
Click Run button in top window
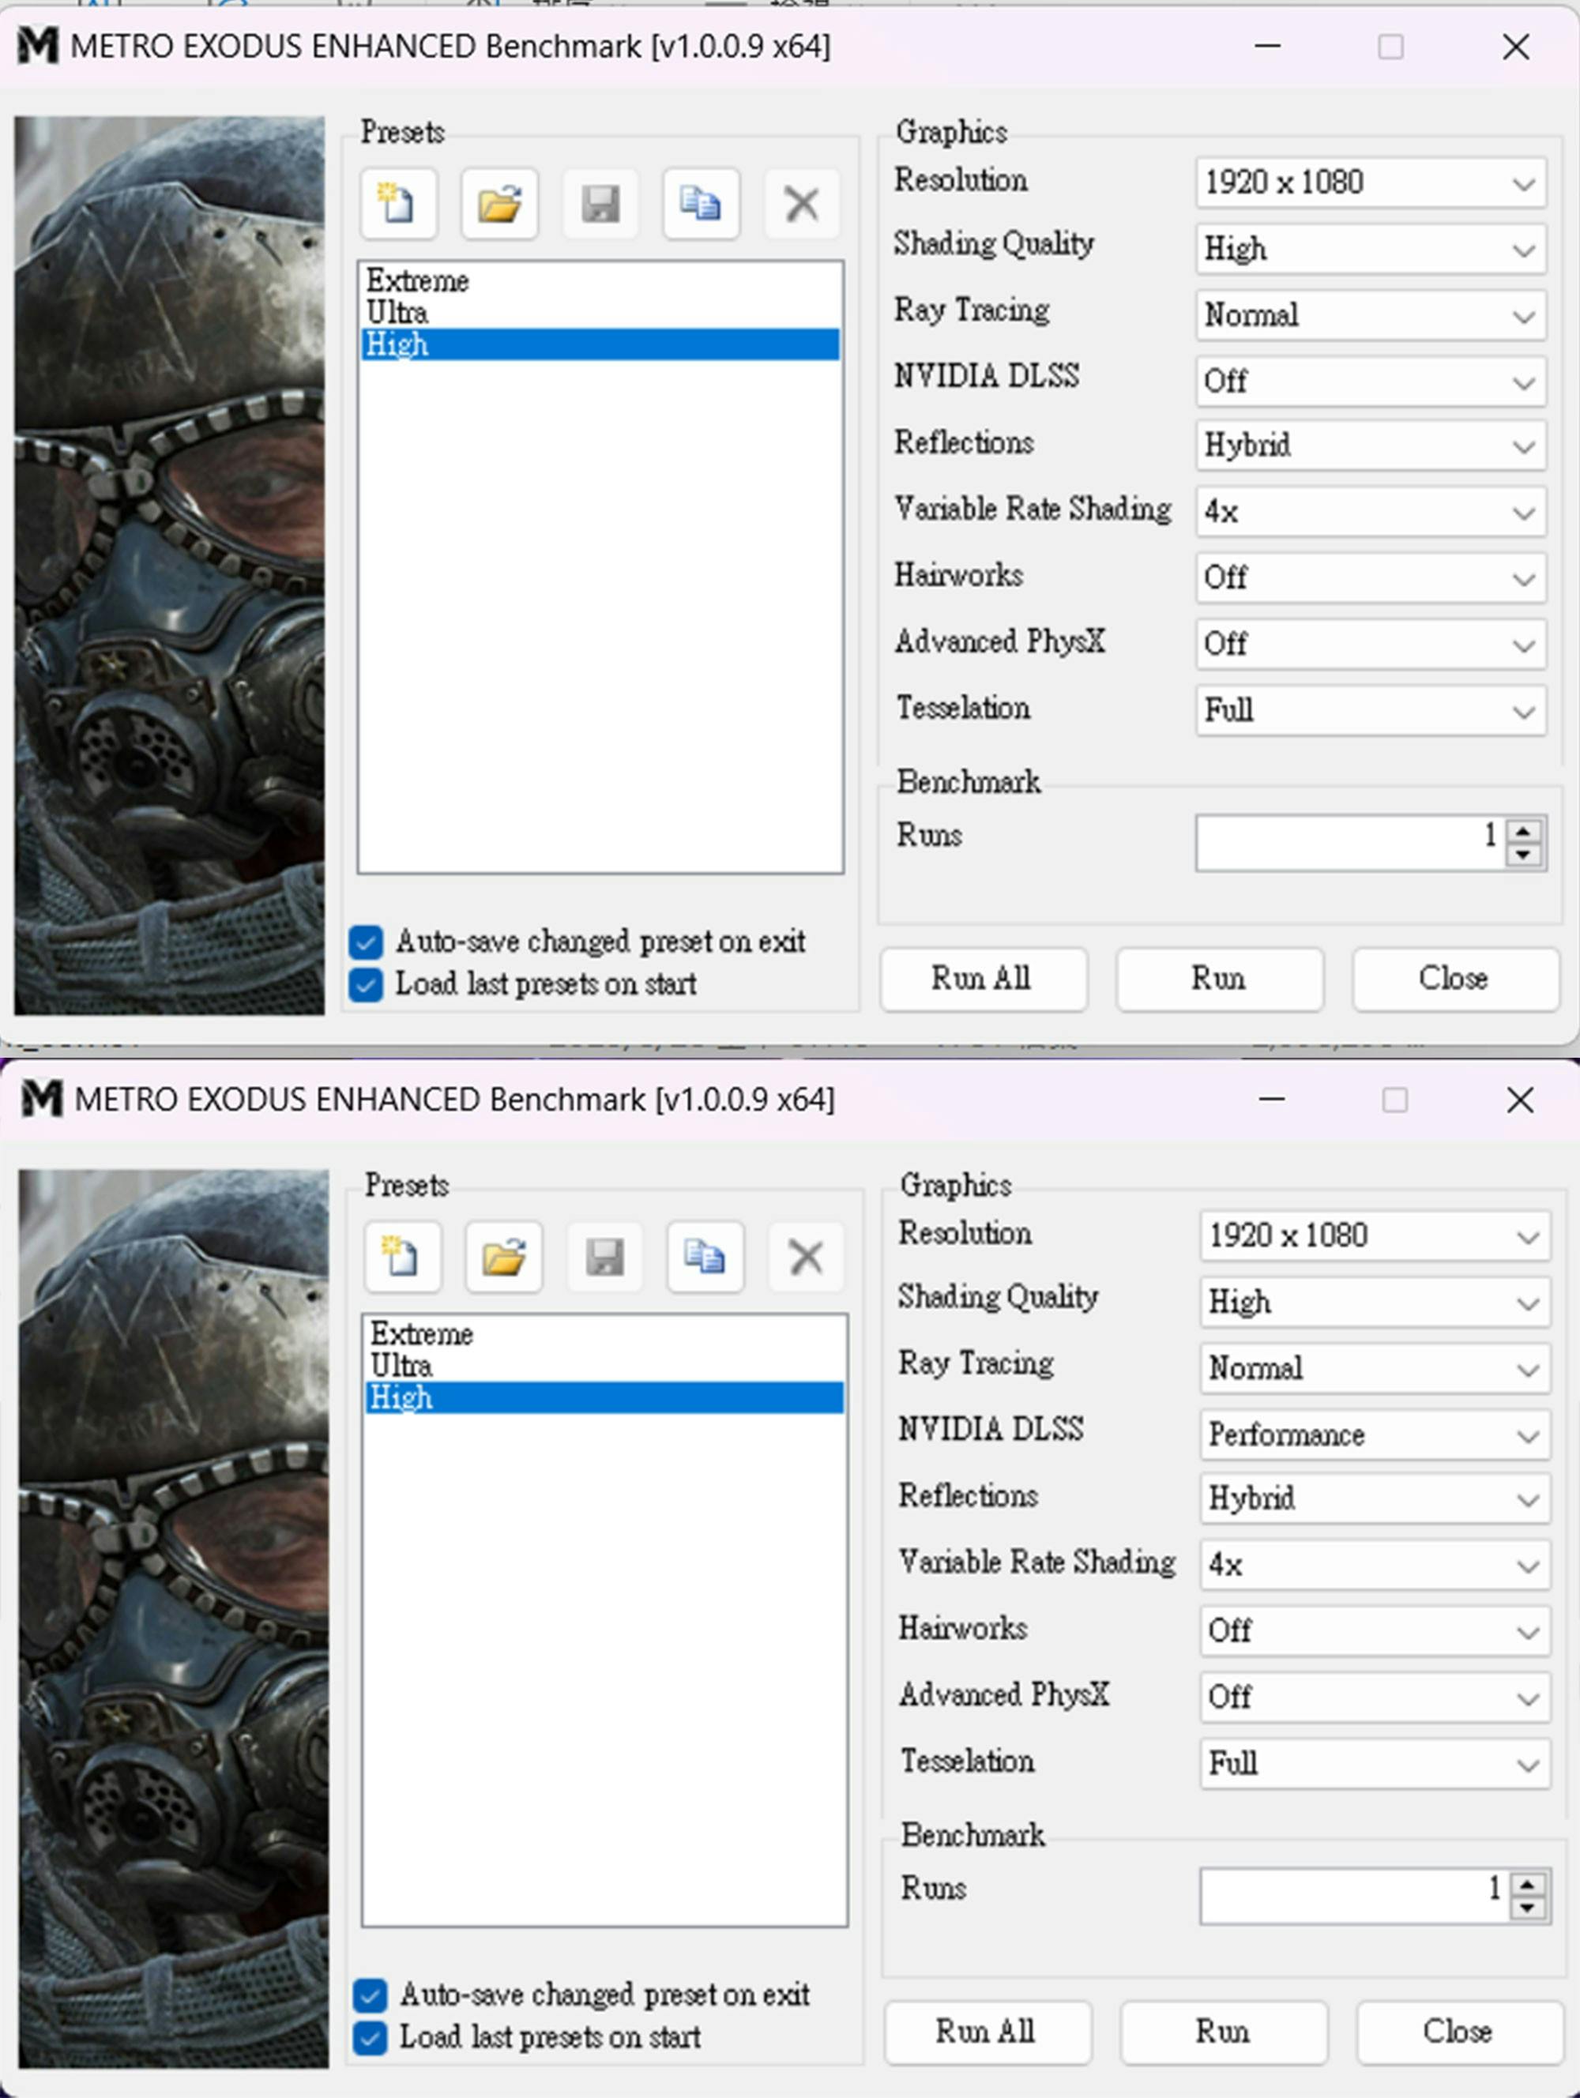pos(1220,979)
